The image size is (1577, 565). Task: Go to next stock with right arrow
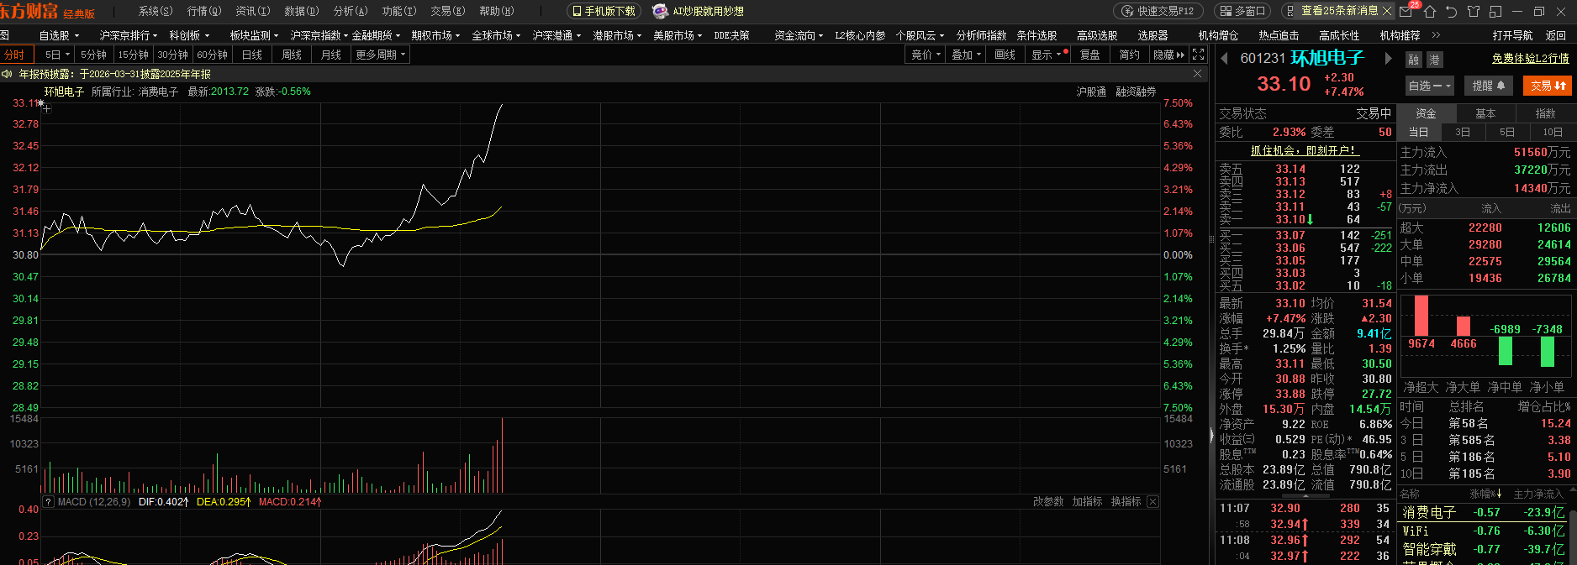point(1389,59)
